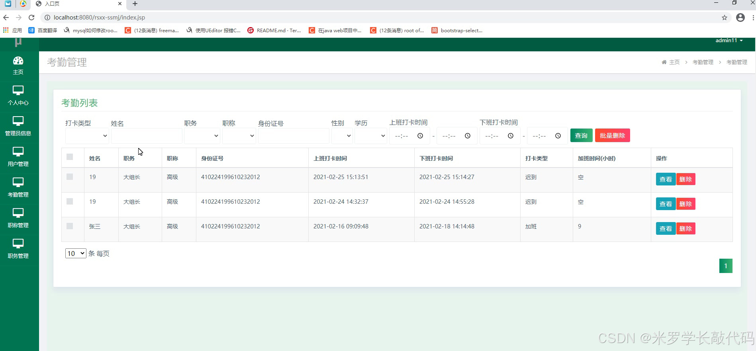756x351 pixels.
Task: Expand the 学历 filter dropdown
Action: pos(371,136)
